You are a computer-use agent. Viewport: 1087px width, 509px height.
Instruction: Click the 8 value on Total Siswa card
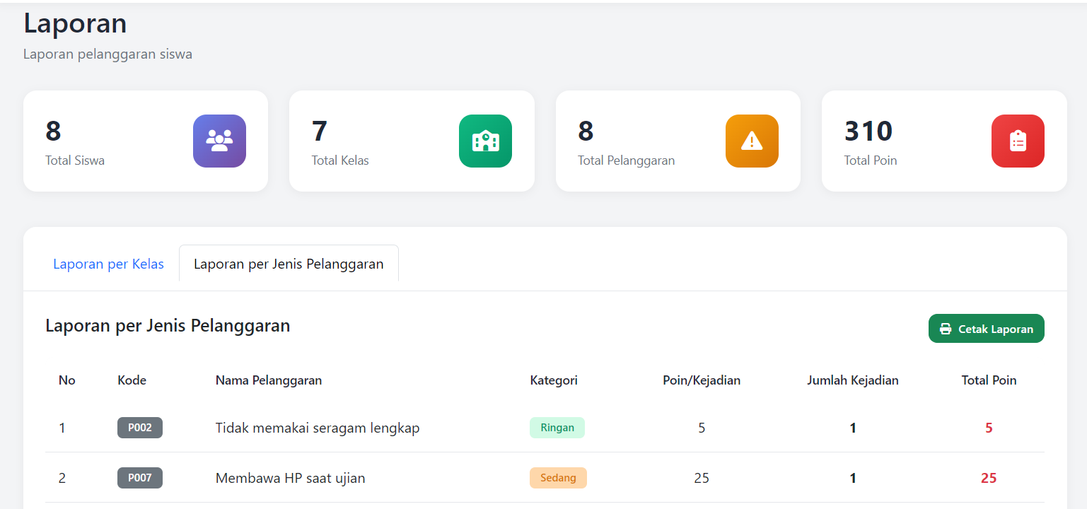click(54, 131)
